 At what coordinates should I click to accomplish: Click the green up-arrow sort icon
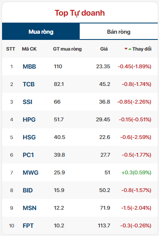130,49
